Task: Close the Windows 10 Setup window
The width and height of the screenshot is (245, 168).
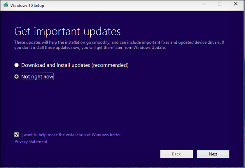Action: pos(236,4)
